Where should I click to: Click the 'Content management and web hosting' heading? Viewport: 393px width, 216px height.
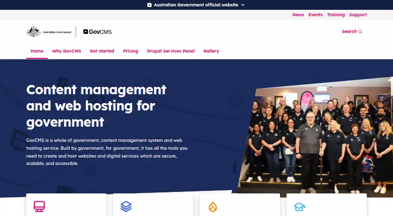click(96, 106)
